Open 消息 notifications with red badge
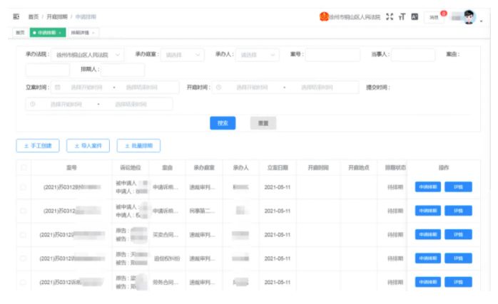The width and height of the screenshot is (498, 304). [434, 17]
